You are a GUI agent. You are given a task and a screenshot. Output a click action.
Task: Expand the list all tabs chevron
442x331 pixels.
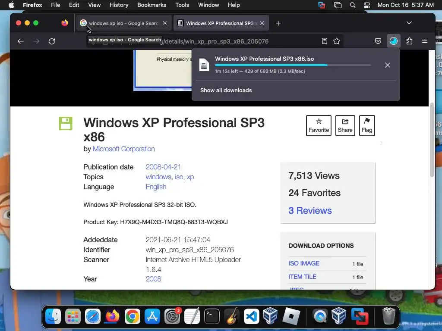click(x=409, y=23)
